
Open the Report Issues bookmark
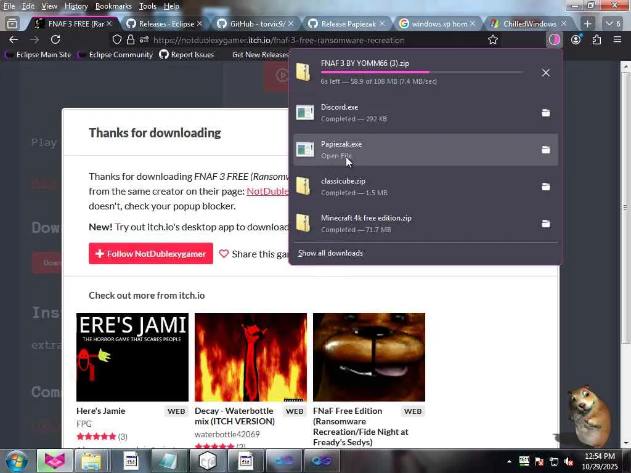coord(187,55)
